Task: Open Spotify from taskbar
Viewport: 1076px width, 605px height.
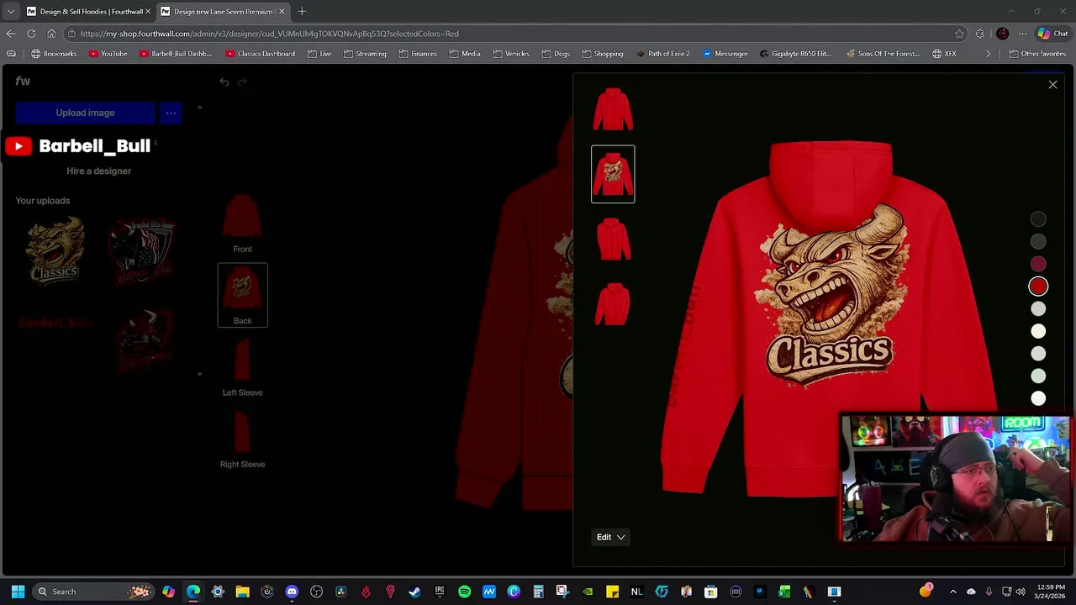Action: point(464,592)
